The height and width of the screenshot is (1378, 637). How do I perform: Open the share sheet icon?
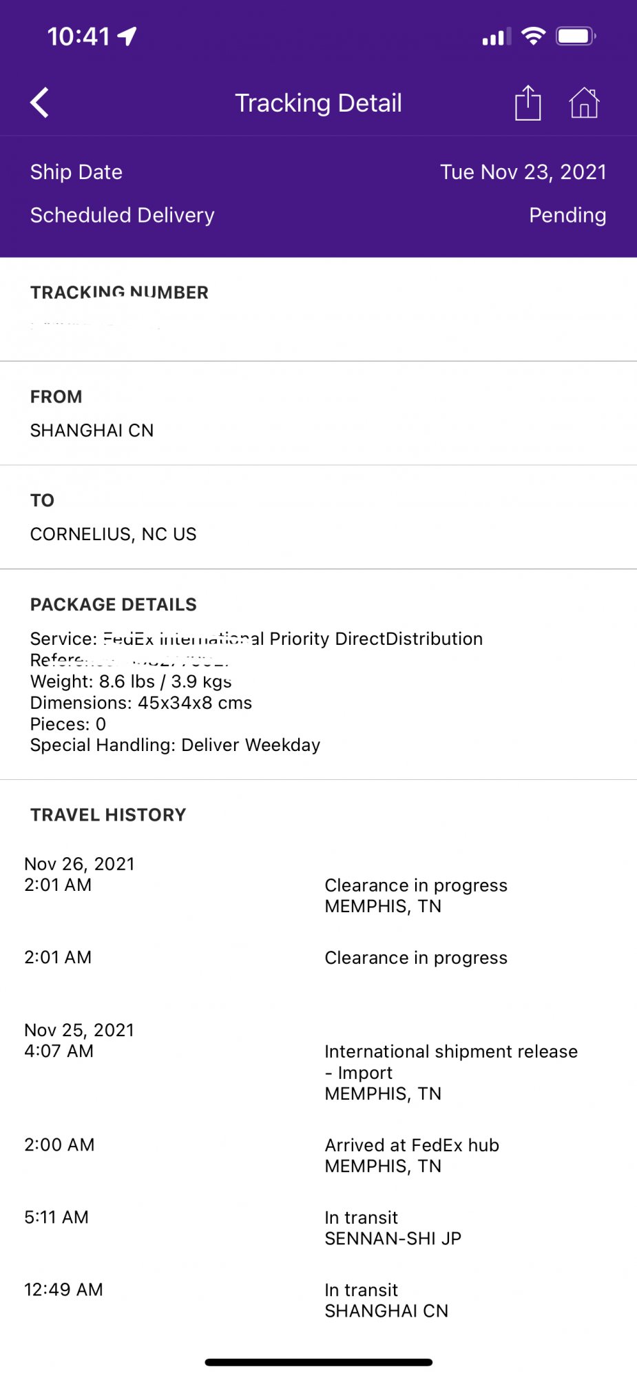[x=528, y=103]
